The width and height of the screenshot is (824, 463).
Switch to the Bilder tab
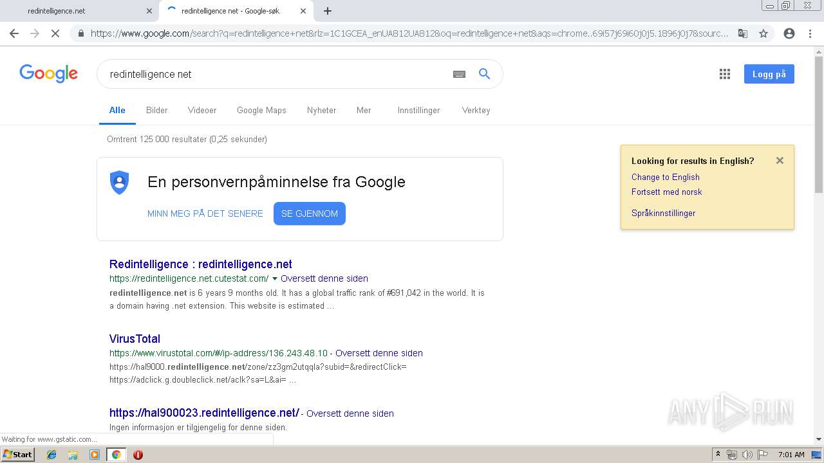156,110
